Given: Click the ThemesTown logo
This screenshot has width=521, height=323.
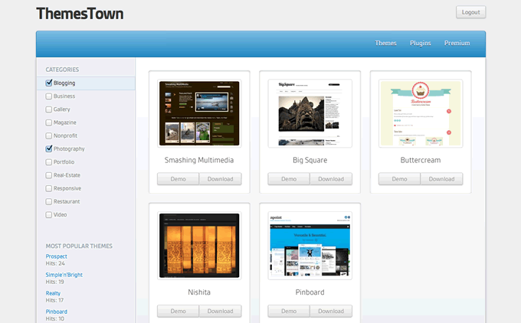Looking at the screenshot, I should click(80, 14).
